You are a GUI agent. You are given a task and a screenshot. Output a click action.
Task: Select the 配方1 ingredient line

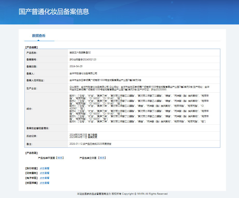[x=139, y=97]
